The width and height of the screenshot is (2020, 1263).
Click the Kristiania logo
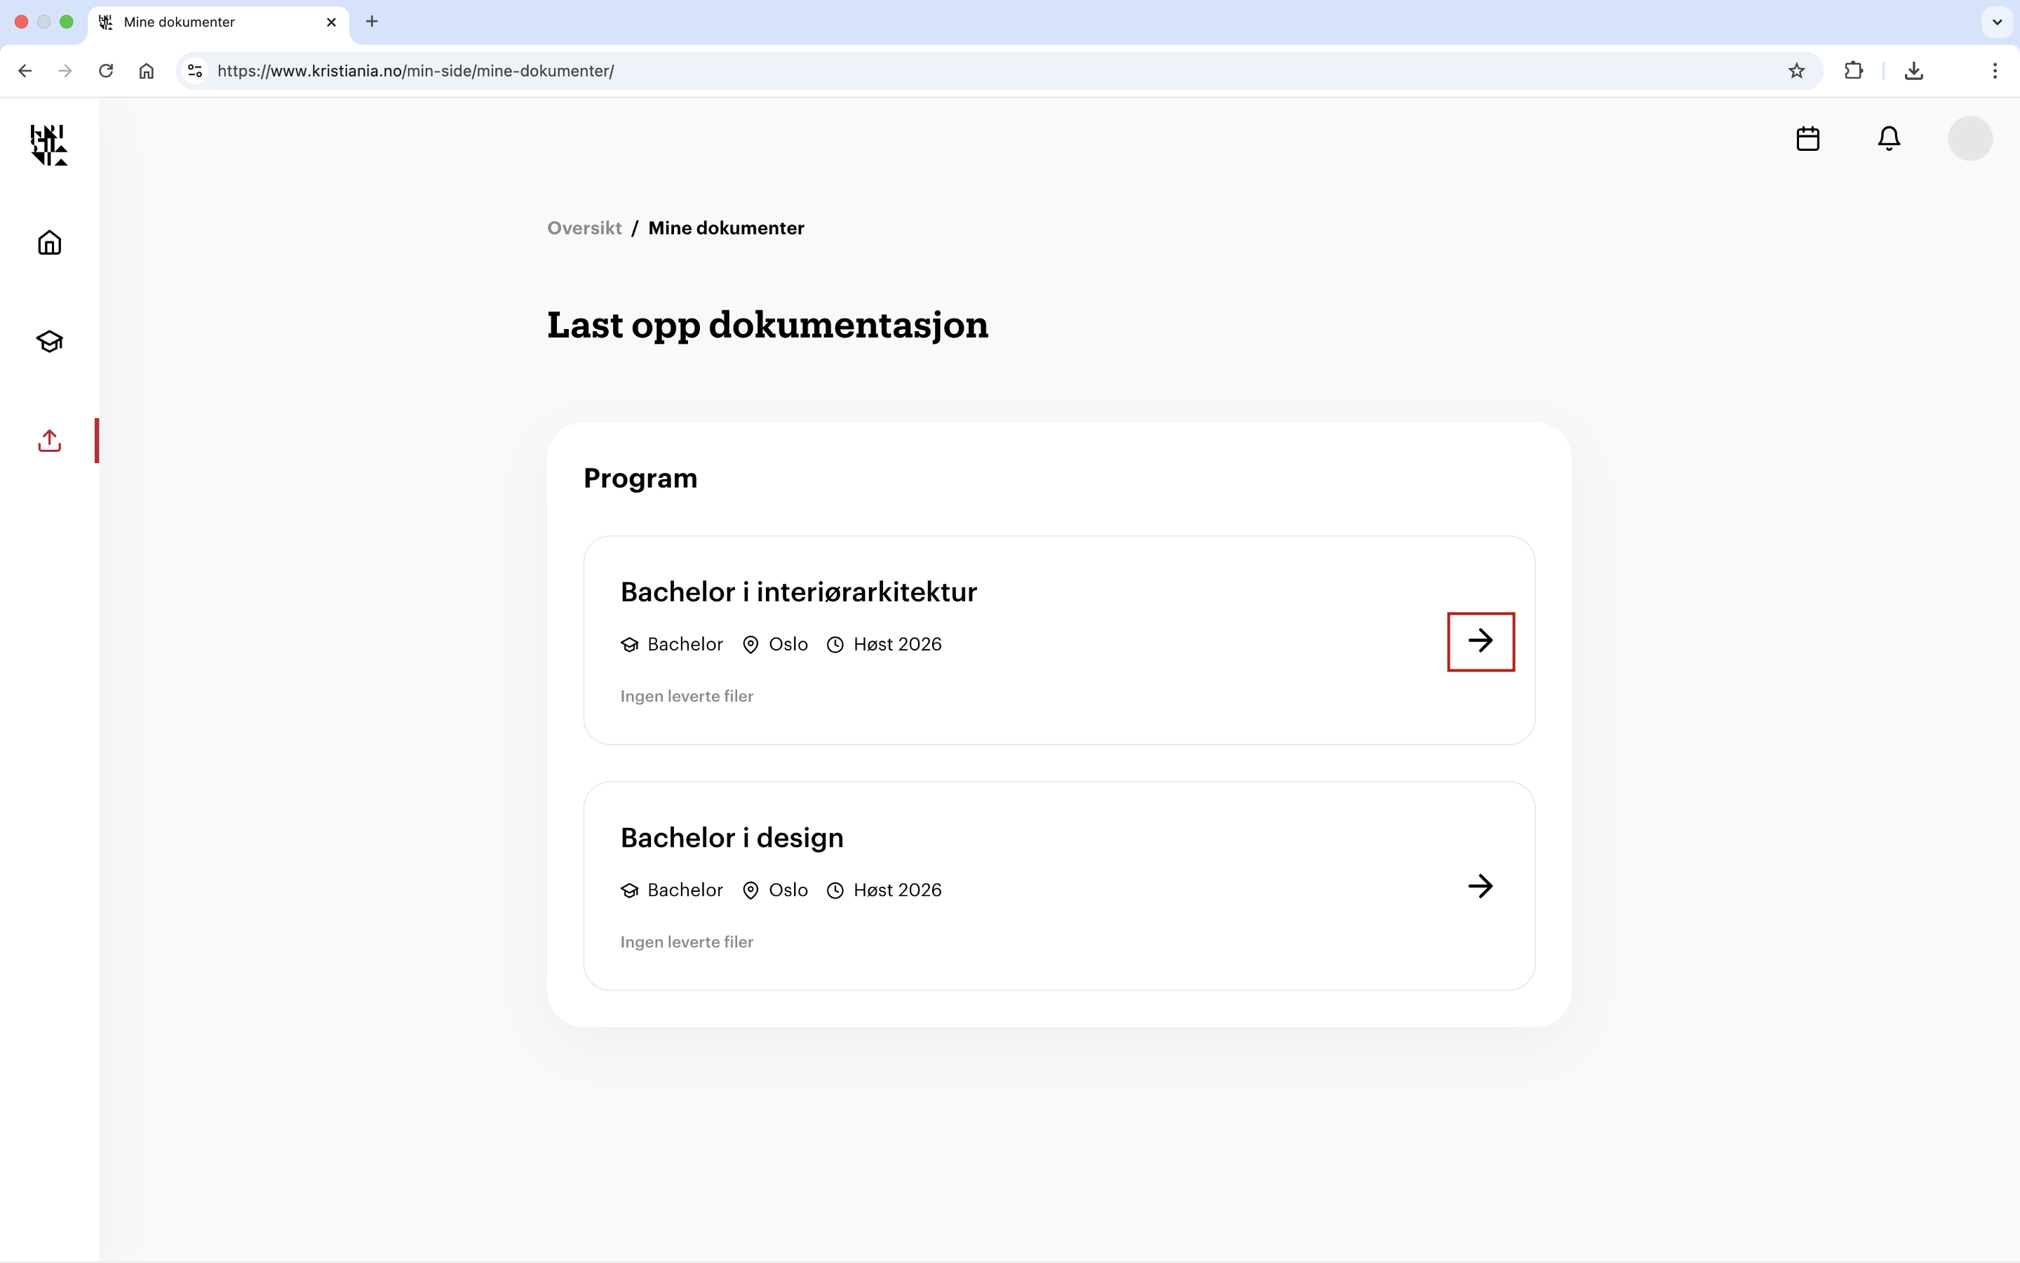click(x=48, y=145)
